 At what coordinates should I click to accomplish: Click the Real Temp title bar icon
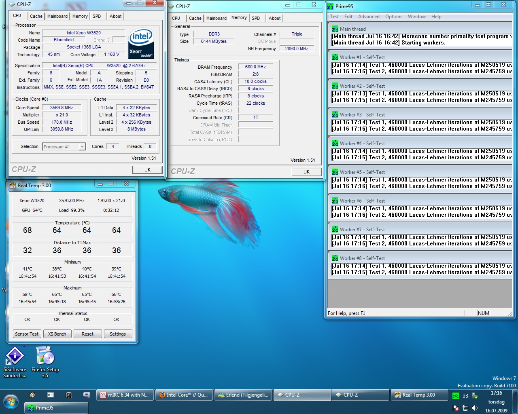13,186
